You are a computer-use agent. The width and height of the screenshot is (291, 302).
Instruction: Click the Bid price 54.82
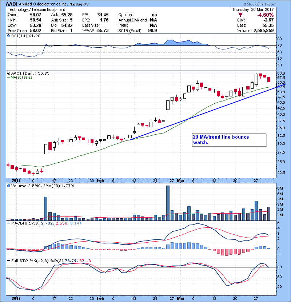click(67, 25)
